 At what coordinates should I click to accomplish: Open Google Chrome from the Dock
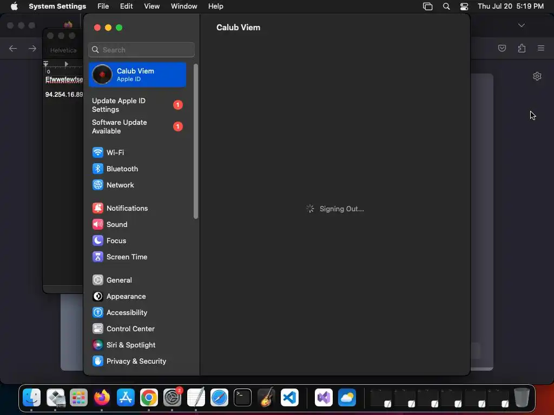[x=149, y=397]
